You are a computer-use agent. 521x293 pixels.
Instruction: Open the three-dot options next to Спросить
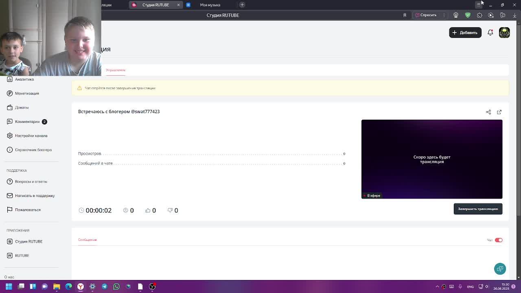point(444,15)
